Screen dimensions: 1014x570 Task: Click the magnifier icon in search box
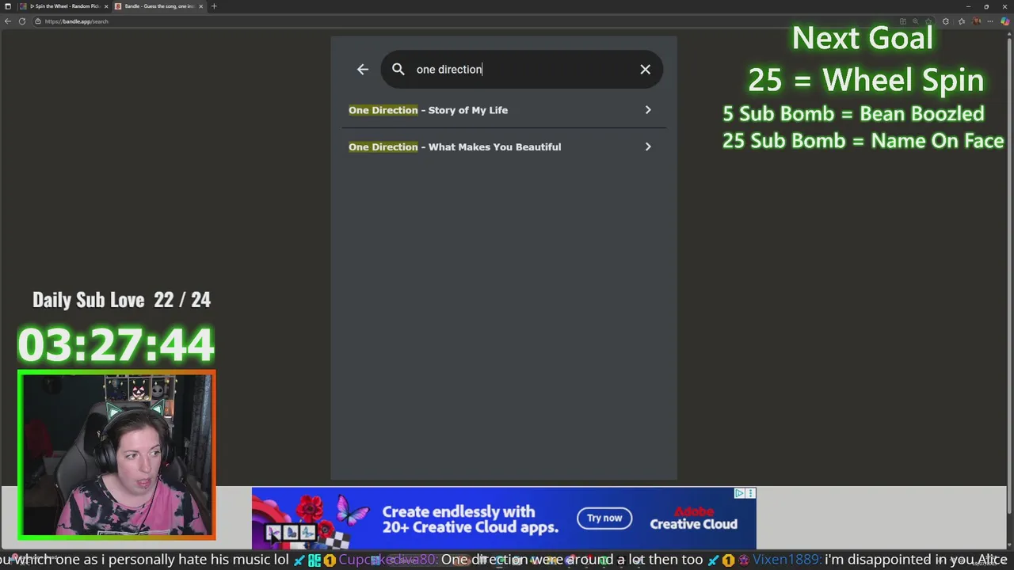[398, 70]
